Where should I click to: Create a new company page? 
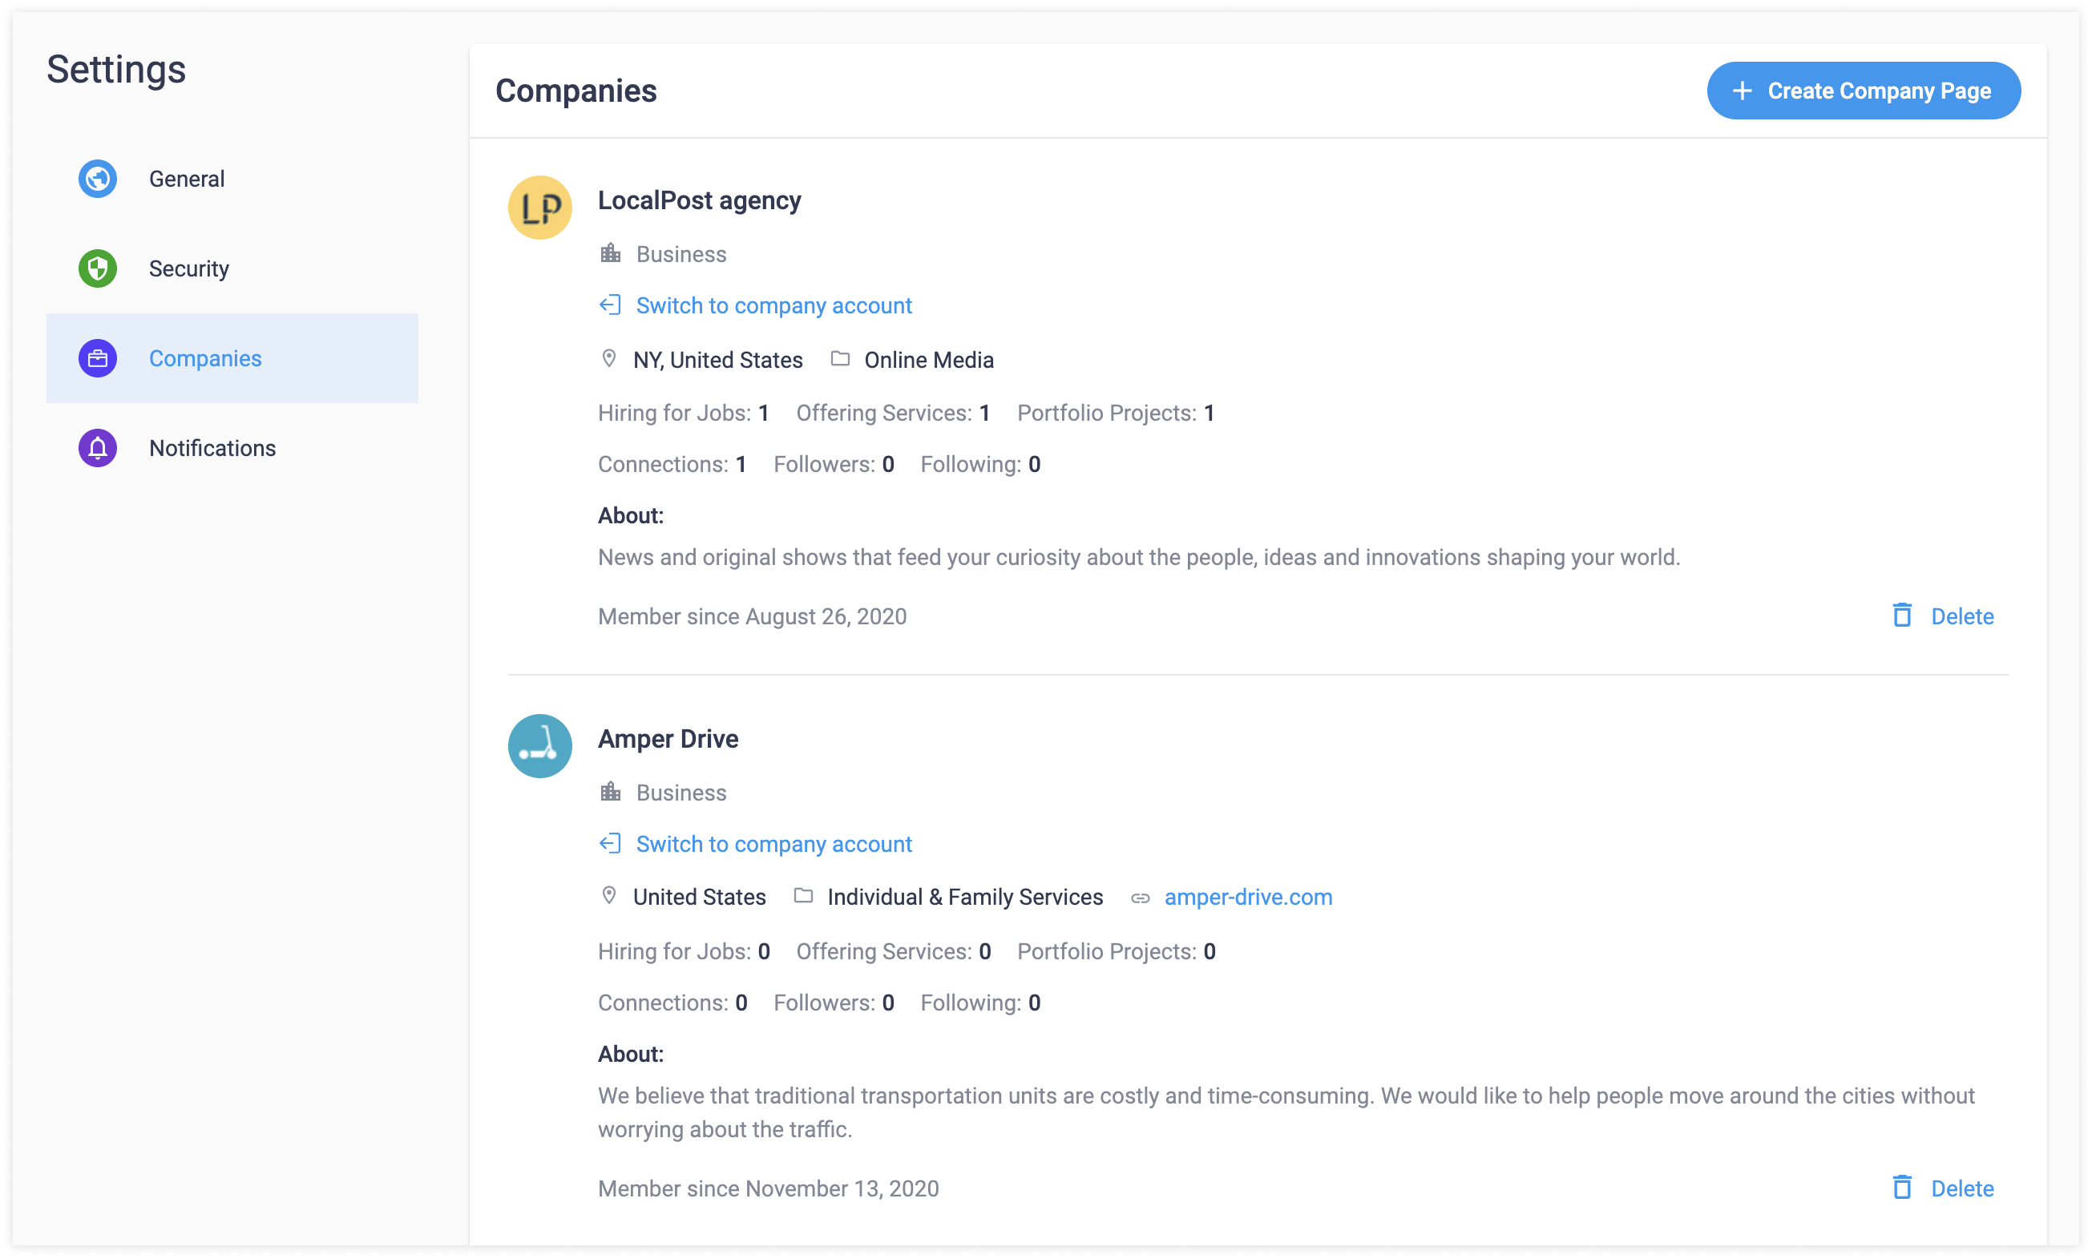[x=1864, y=91]
